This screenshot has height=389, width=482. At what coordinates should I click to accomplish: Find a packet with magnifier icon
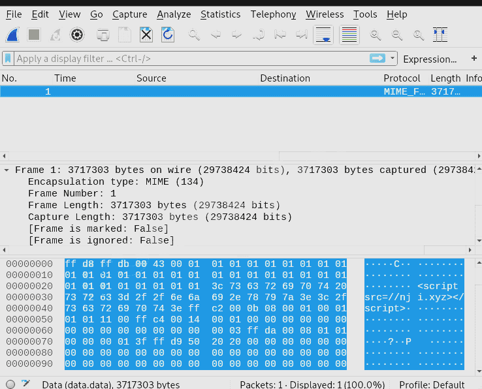194,35
